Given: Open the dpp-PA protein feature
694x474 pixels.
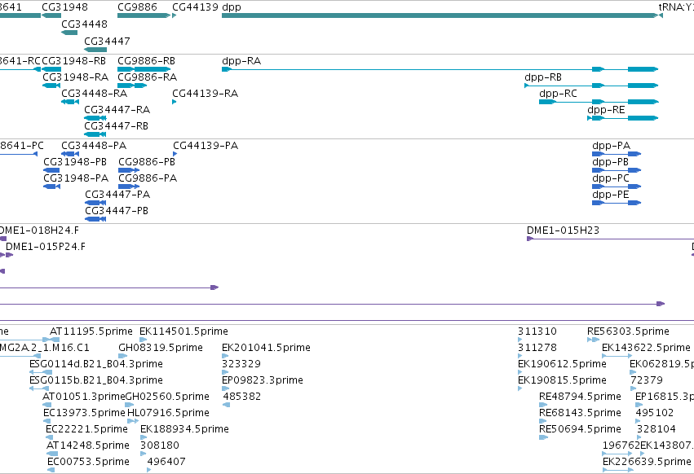Looking at the screenshot, I should click(617, 154).
